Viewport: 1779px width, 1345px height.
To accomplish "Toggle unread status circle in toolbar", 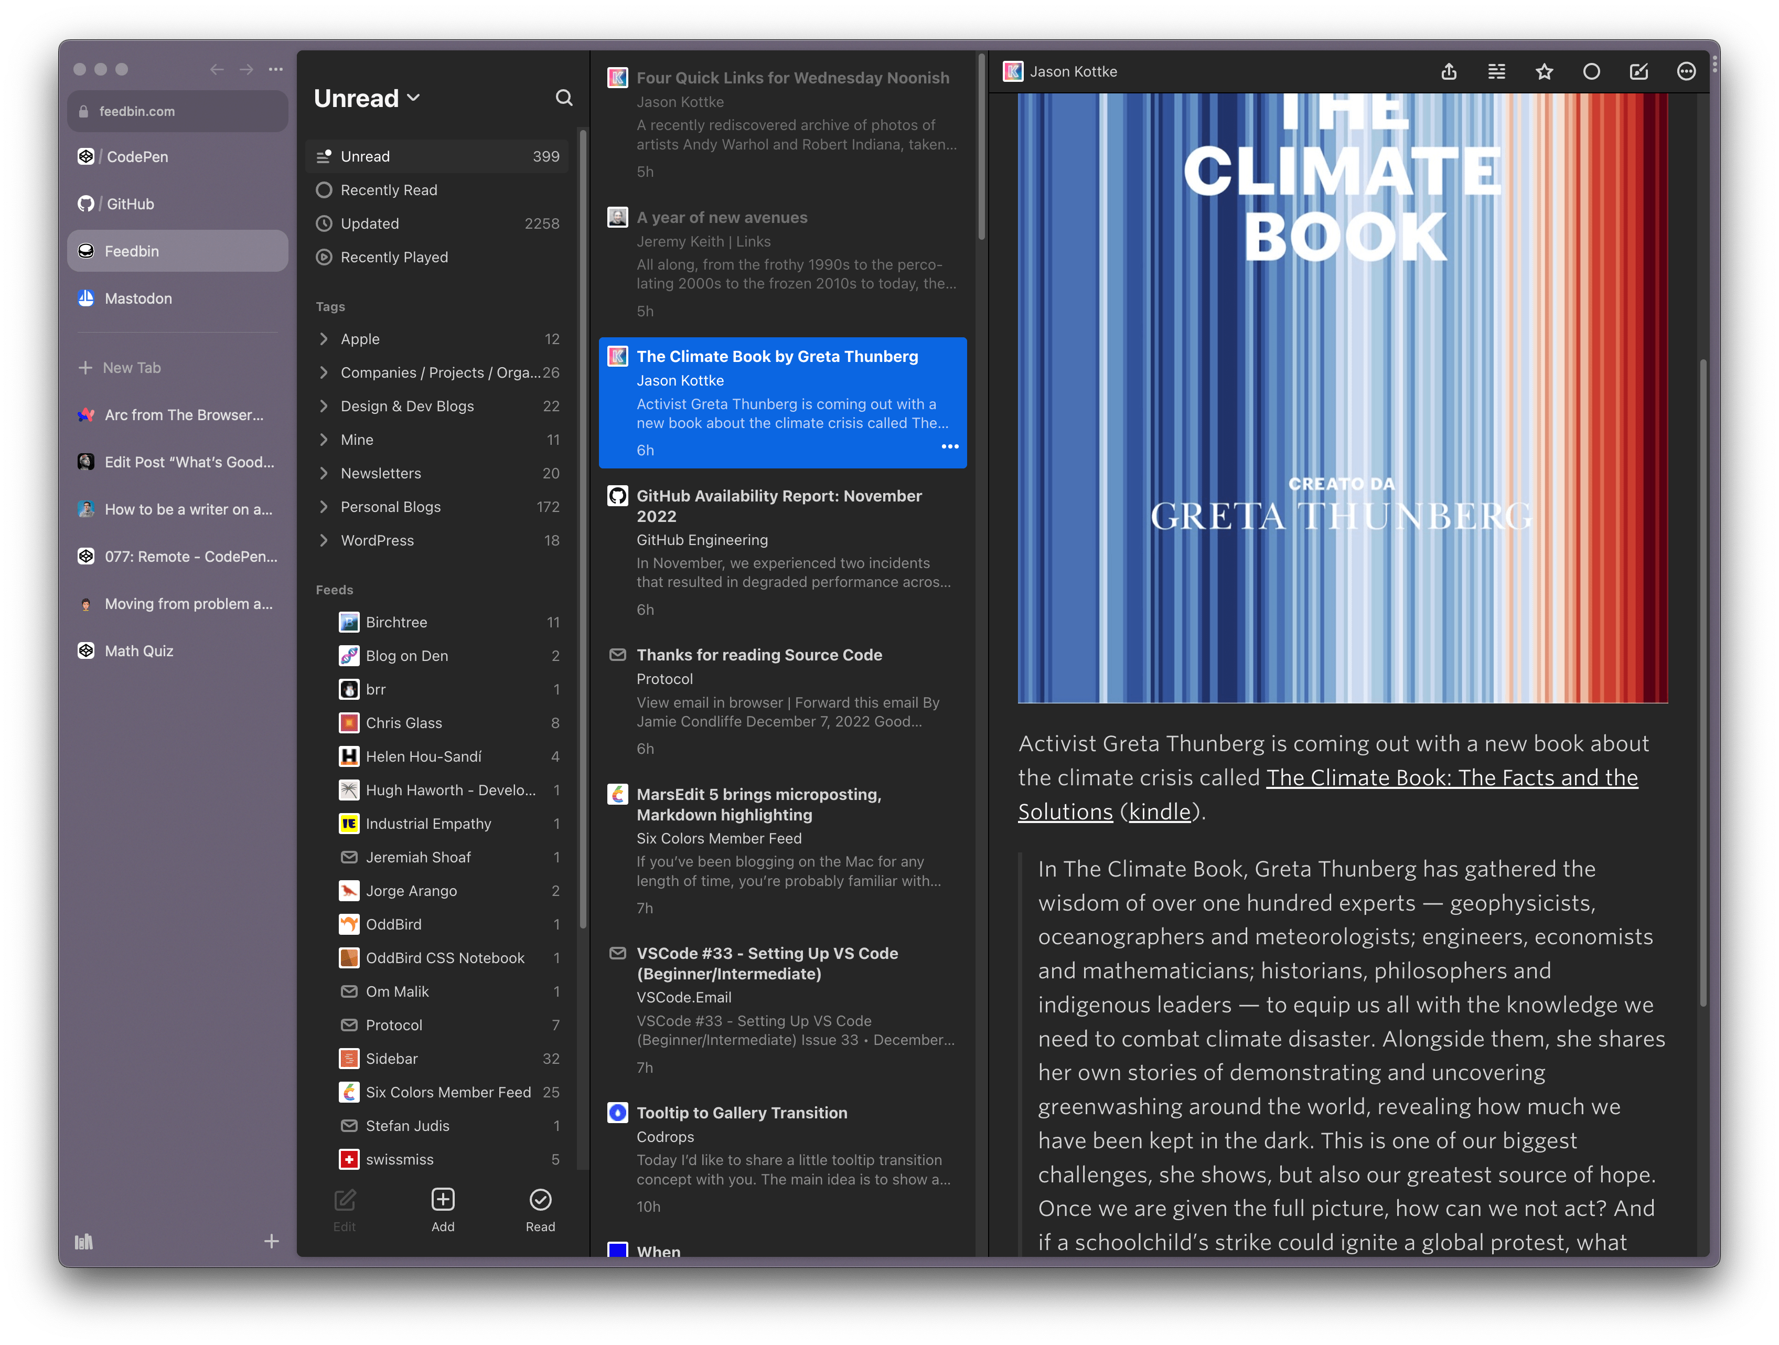I will coord(1591,71).
